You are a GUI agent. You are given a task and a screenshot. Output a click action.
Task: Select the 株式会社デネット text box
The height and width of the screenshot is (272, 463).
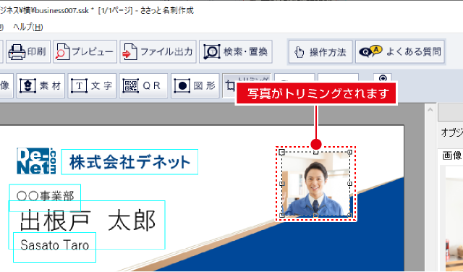point(129,162)
